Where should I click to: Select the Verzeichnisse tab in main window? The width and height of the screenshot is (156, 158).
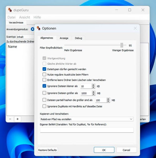pyautogui.click(x=16, y=22)
